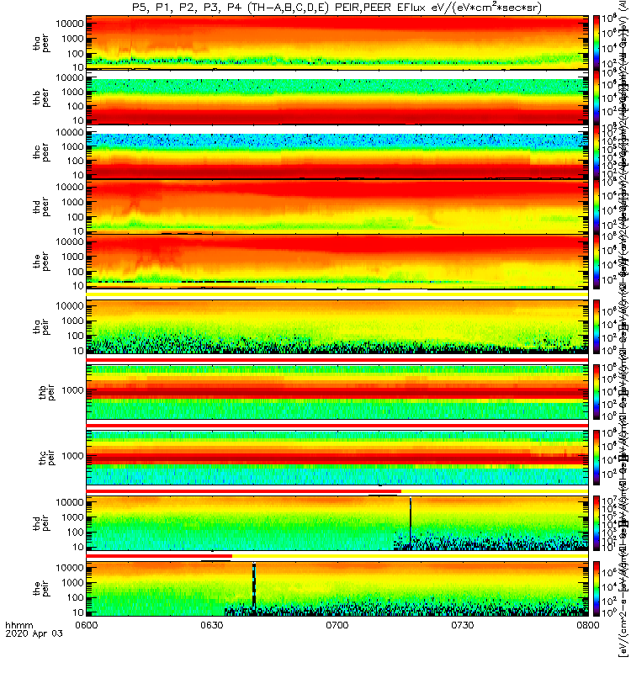The width and height of the screenshot is (631, 673).
Task: Click the 0600 time axis label
Action: (x=87, y=625)
